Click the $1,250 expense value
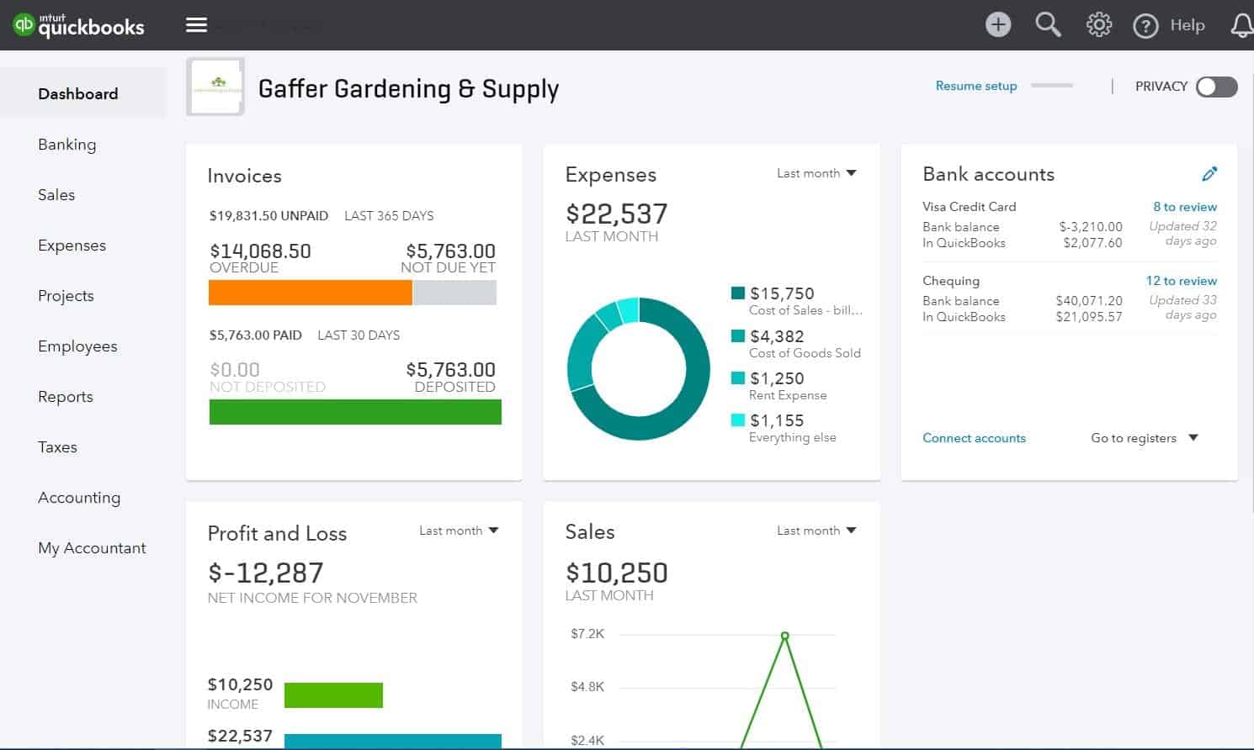The height and width of the screenshot is (750, 1254). (x=777, y=378)
